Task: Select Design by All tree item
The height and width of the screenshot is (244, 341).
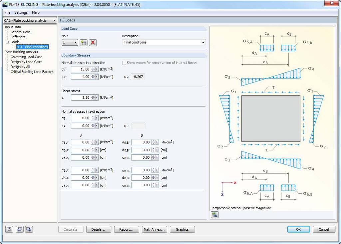Action: coord(20,67)
